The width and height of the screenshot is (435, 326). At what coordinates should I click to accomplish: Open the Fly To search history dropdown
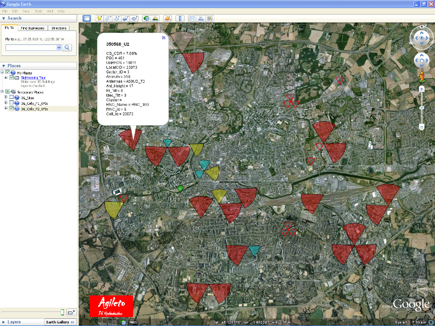coord(59,47)
